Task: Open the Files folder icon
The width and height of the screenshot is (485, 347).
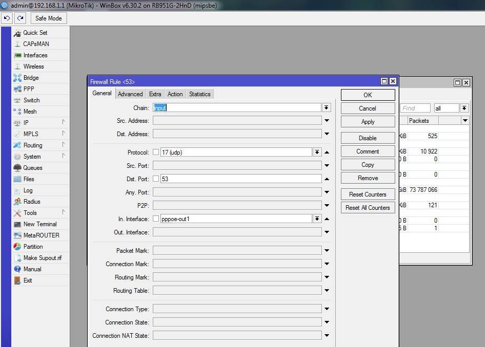Action: (x=17, y=179)
